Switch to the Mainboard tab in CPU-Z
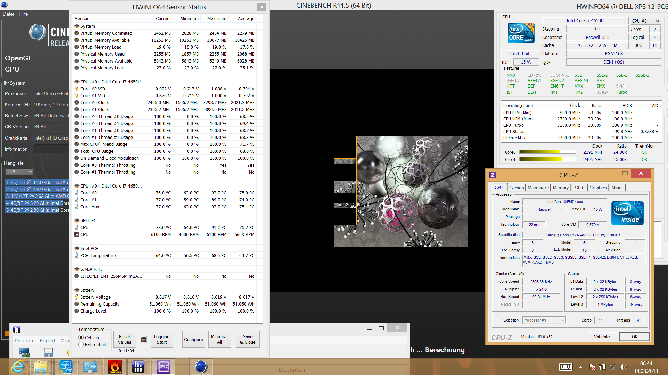 [538, 187]
